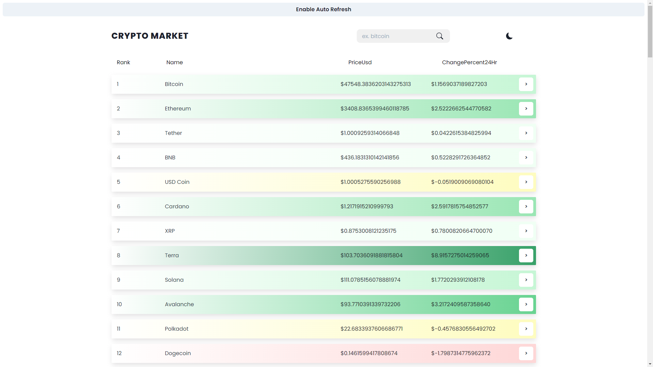Click Terra price $103.7036091881815804
Screen dimensions: 653x367
click(x=371, y=256)
